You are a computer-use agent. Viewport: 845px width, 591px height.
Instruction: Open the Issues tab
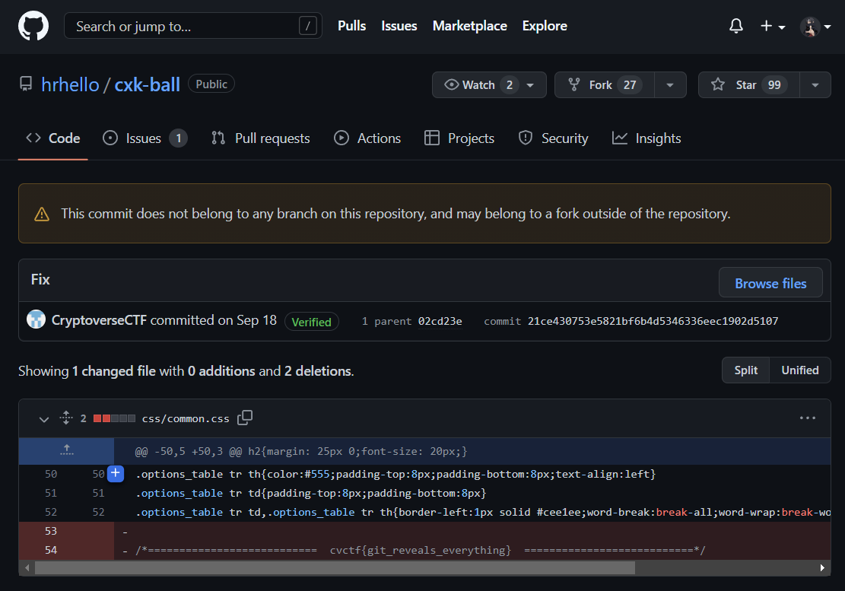click(x=144, y=138)
